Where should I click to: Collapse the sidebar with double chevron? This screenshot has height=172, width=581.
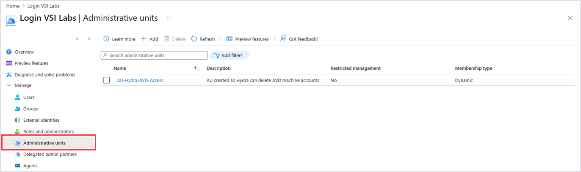(89, 39)
